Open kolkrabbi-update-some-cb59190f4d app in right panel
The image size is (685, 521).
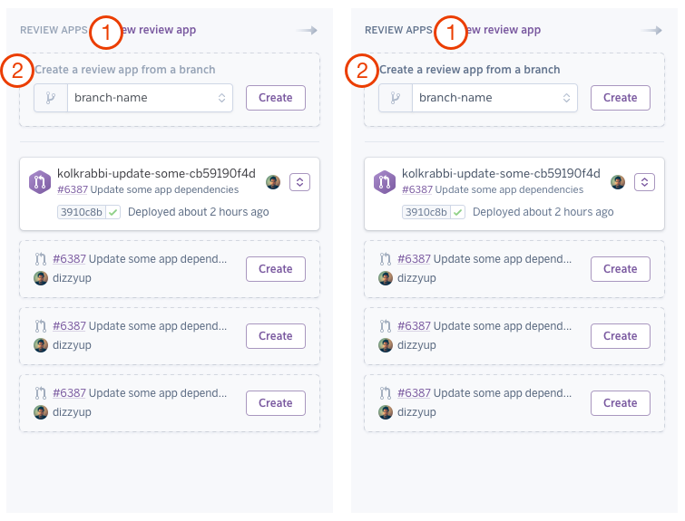click(501, 173)
